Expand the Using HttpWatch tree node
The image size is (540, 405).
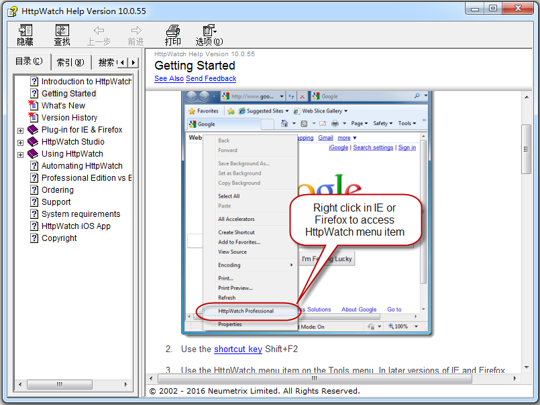coord(21,155)
